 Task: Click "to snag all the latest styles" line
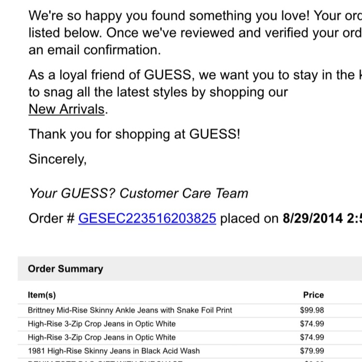tap(158, 92)
